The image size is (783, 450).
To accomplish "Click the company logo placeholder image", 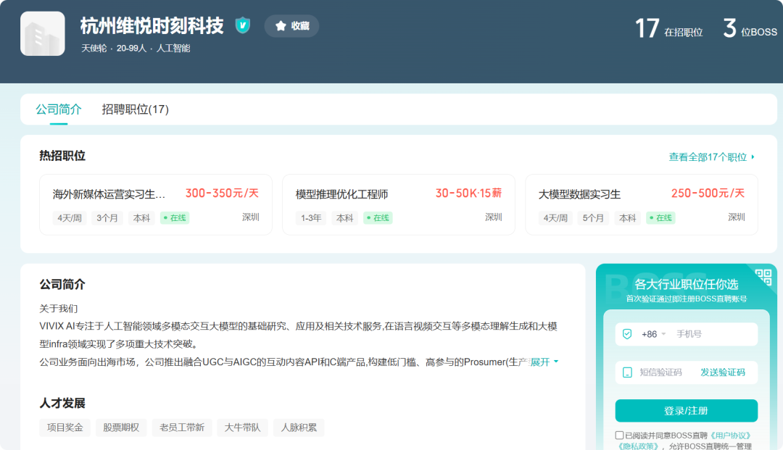I will pos(43,33).
